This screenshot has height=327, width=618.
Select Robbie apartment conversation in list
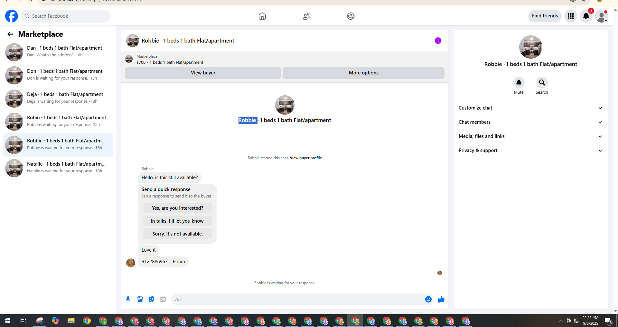[x=58, y=145]
